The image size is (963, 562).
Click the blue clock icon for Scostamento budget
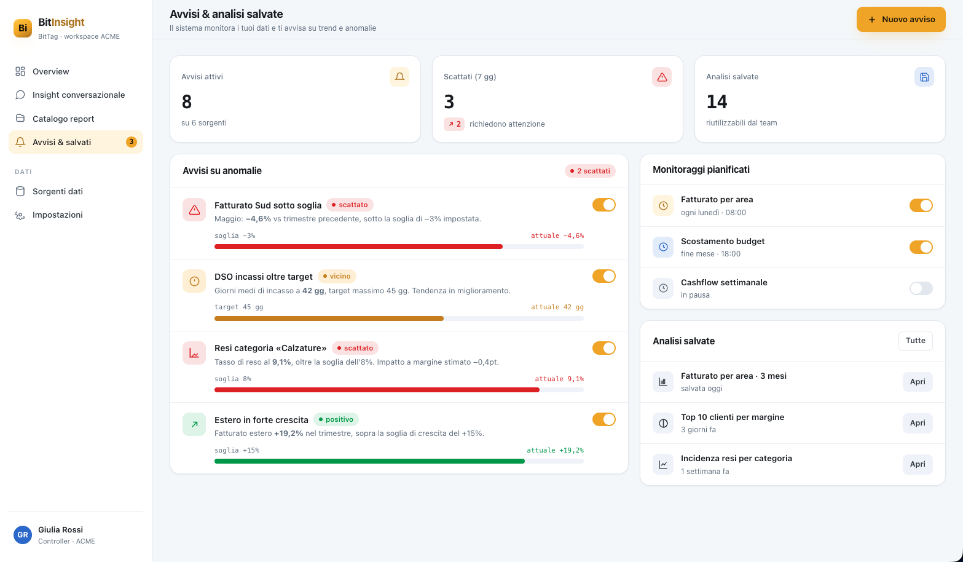click(663, 247)
